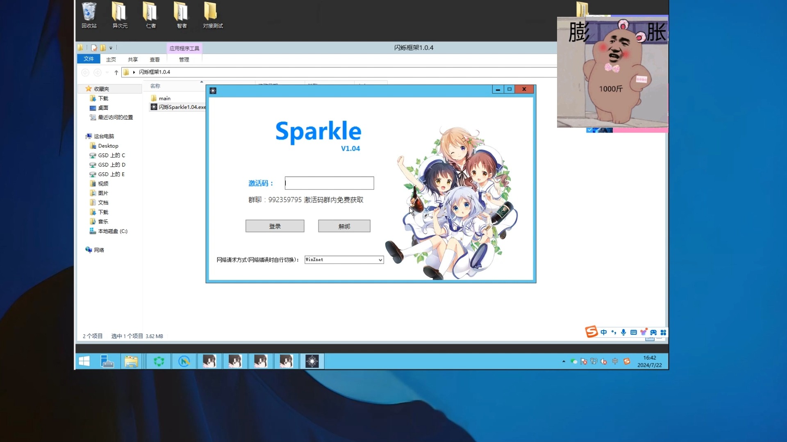Click the Sparkle star icon in taskbar
Image resolution: width=787 pixels, height=442 pixels.
coord(312,361)
